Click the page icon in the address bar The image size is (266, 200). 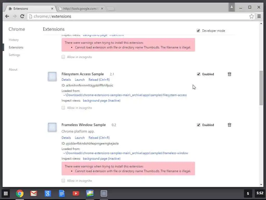31,16
